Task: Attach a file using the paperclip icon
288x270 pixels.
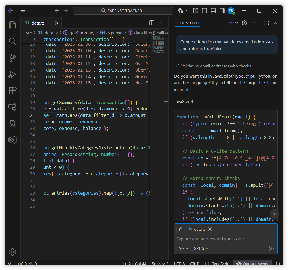Action: click(180, 229)
